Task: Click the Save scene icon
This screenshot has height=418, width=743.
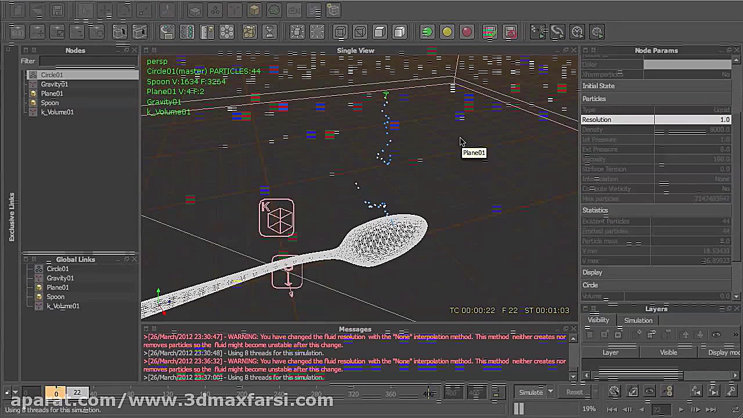Action: [57, 10]
